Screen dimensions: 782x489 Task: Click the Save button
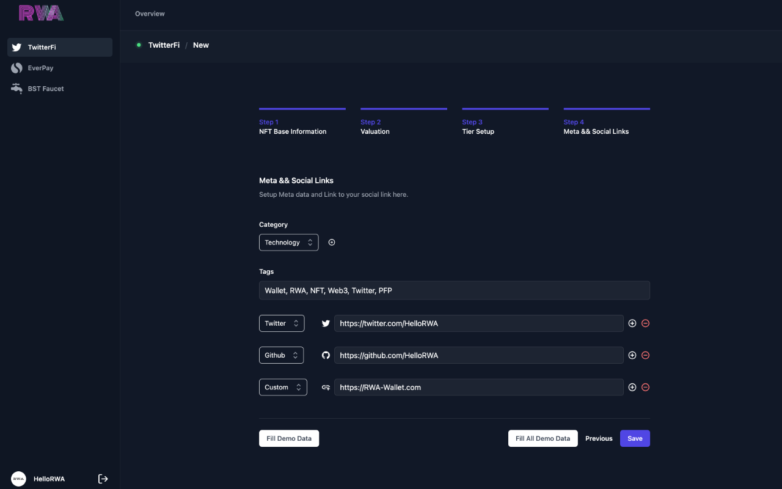635,438
